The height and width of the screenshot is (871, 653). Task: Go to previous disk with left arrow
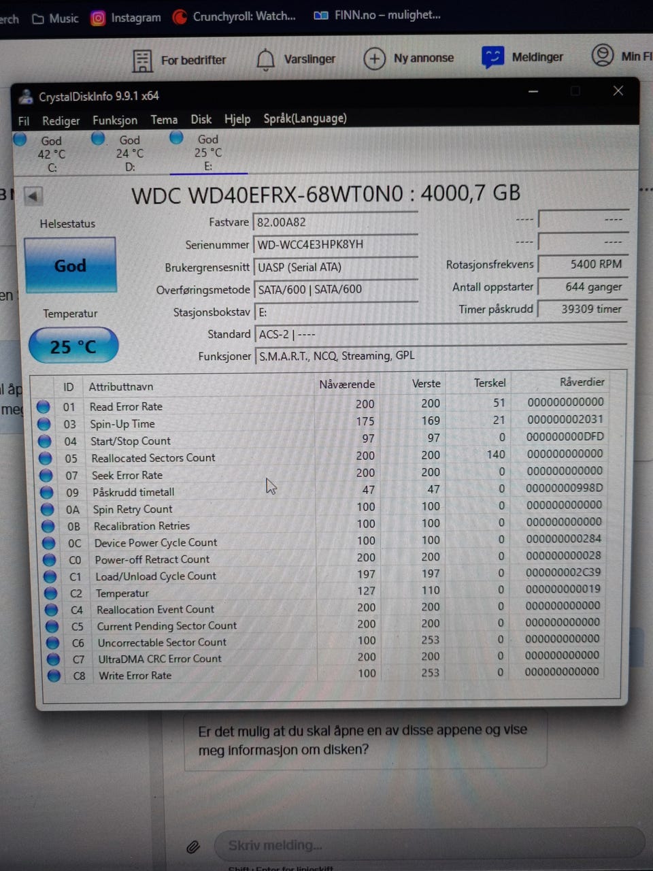33,196
